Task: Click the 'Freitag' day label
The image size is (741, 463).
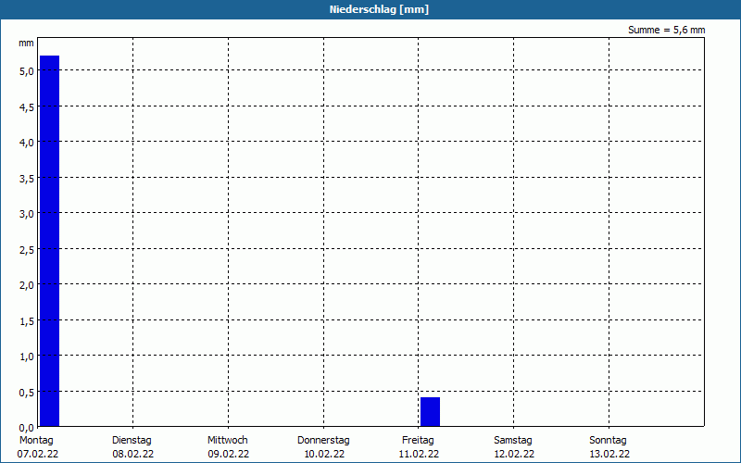Action: (x=418, y=440)
